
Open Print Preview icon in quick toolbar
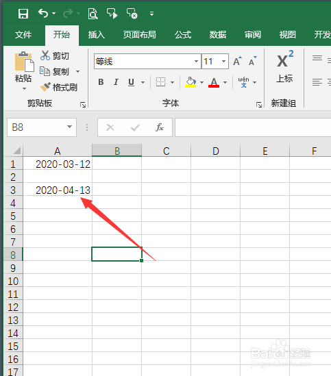(93, 14)
